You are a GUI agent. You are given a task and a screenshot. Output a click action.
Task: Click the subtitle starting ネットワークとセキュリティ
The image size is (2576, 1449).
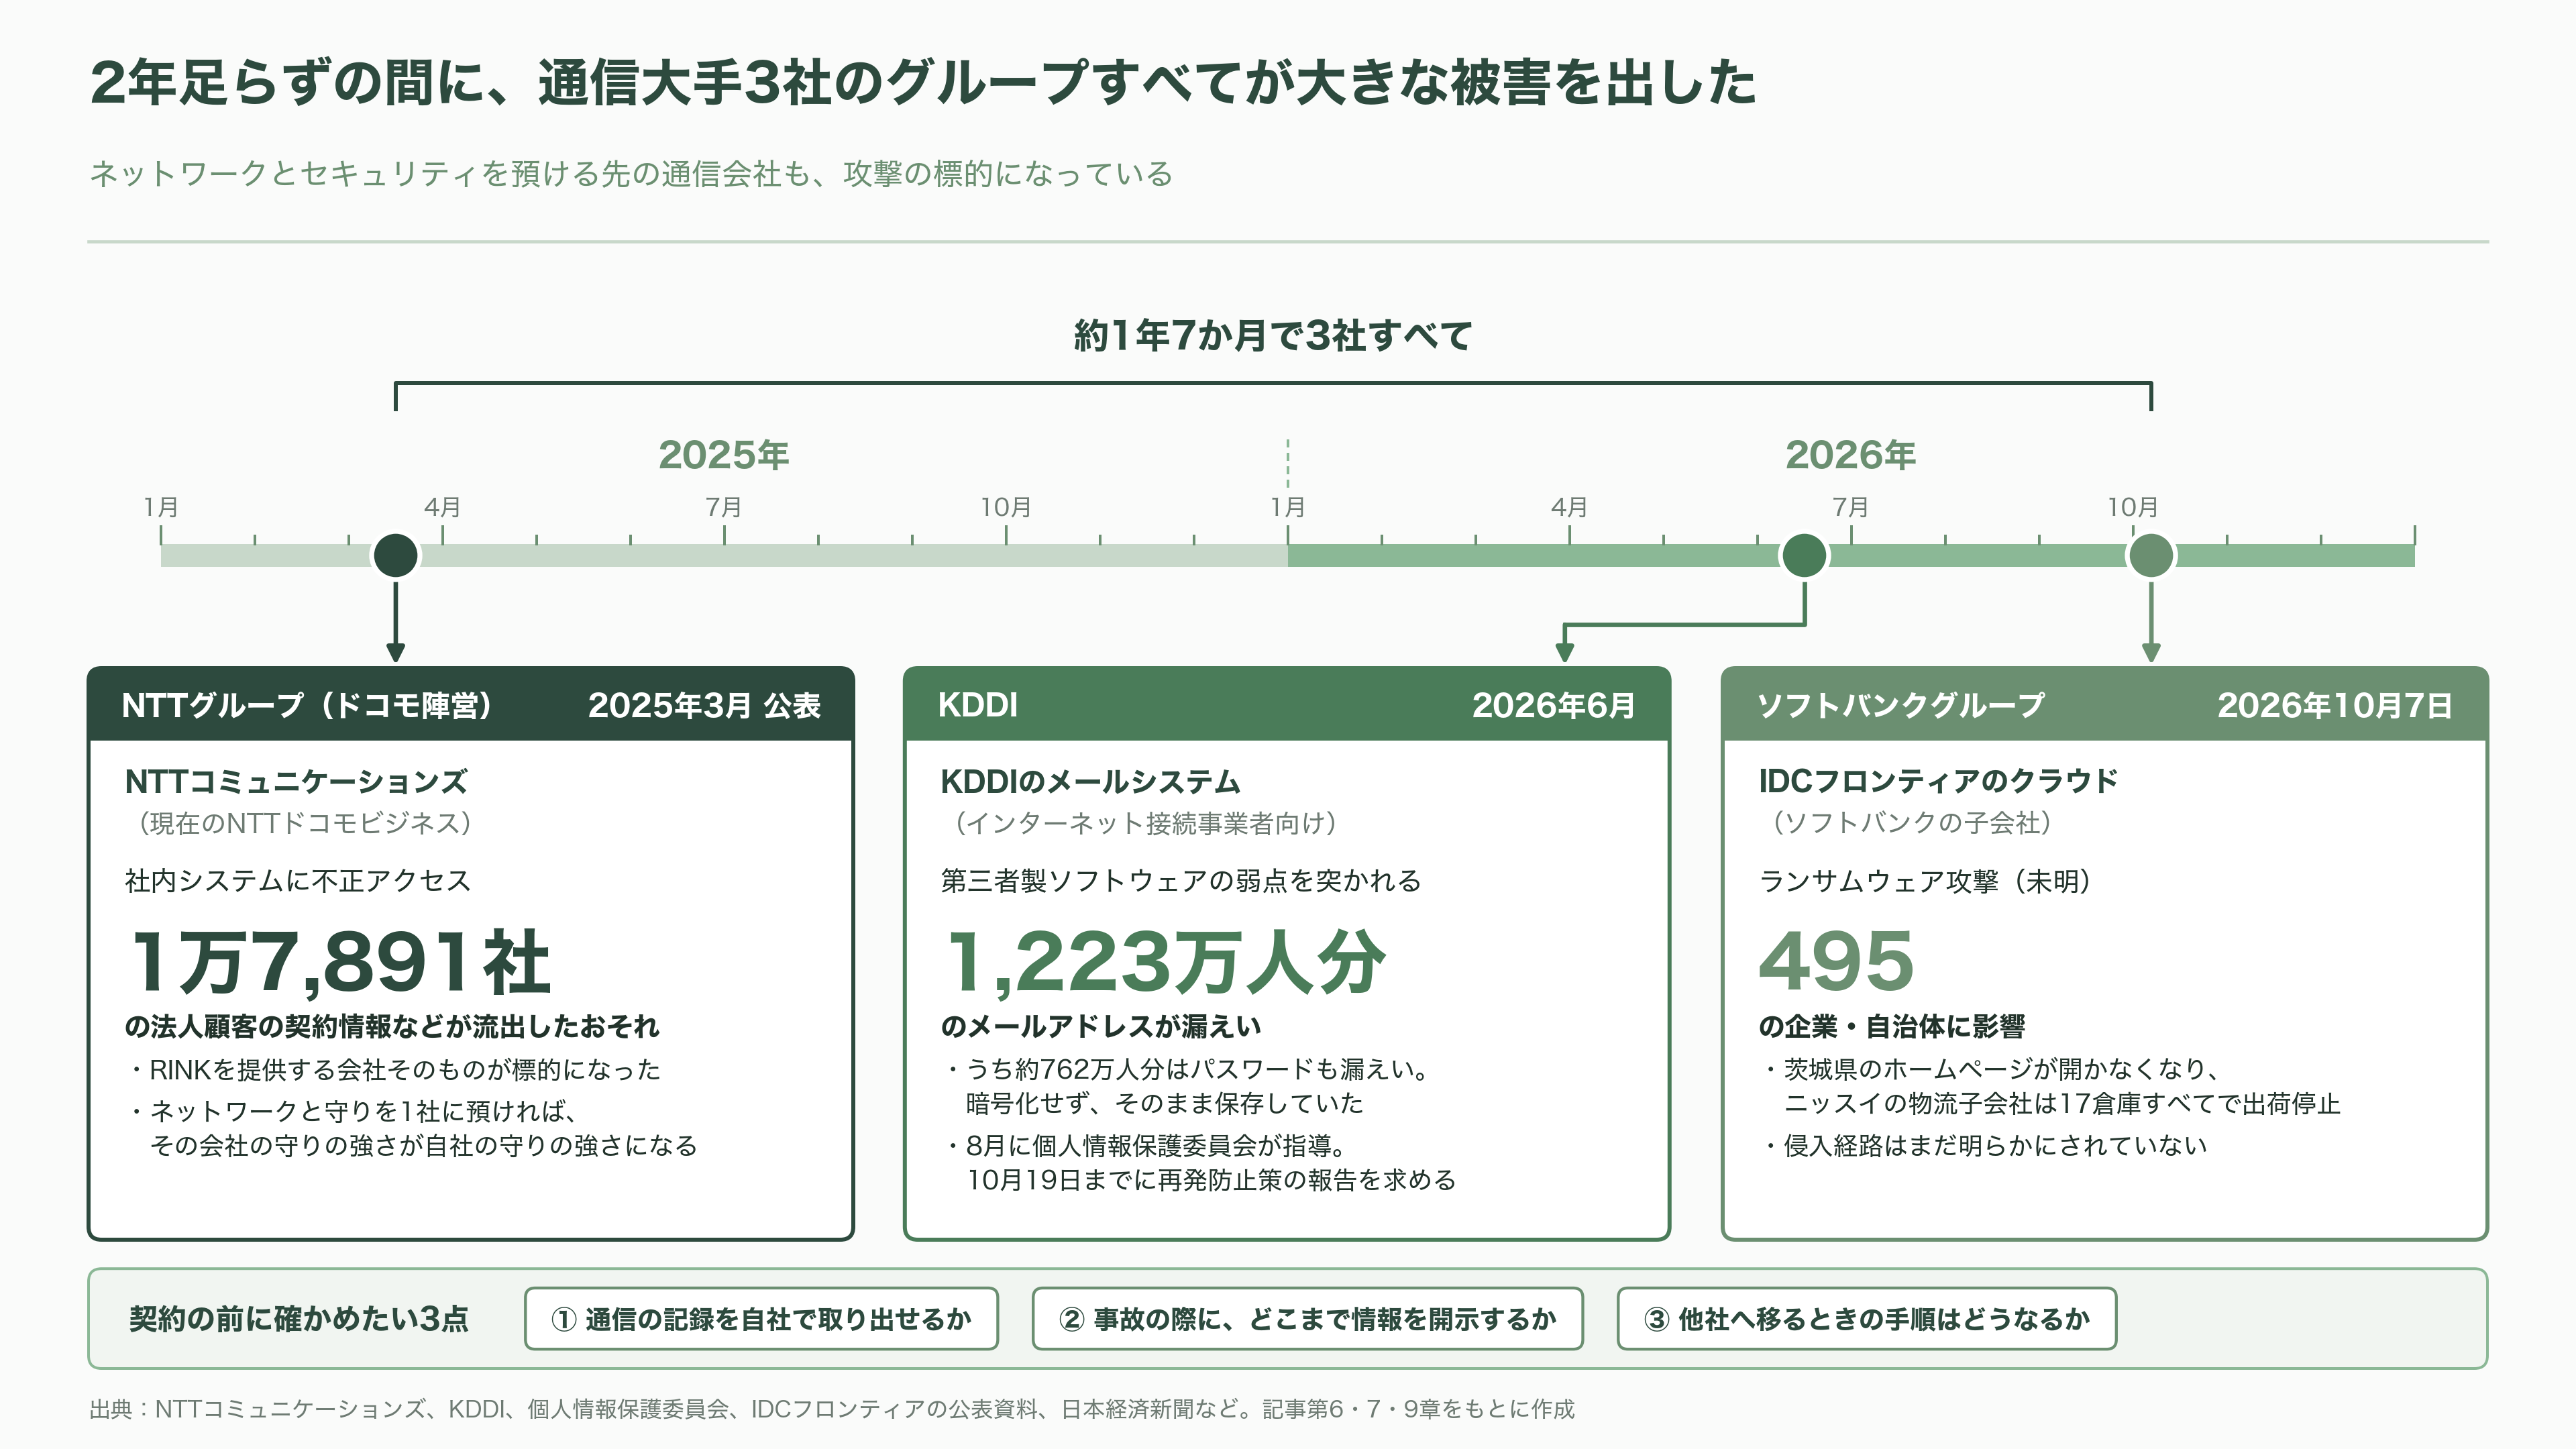pyautogui.click(x=631, y=173)
